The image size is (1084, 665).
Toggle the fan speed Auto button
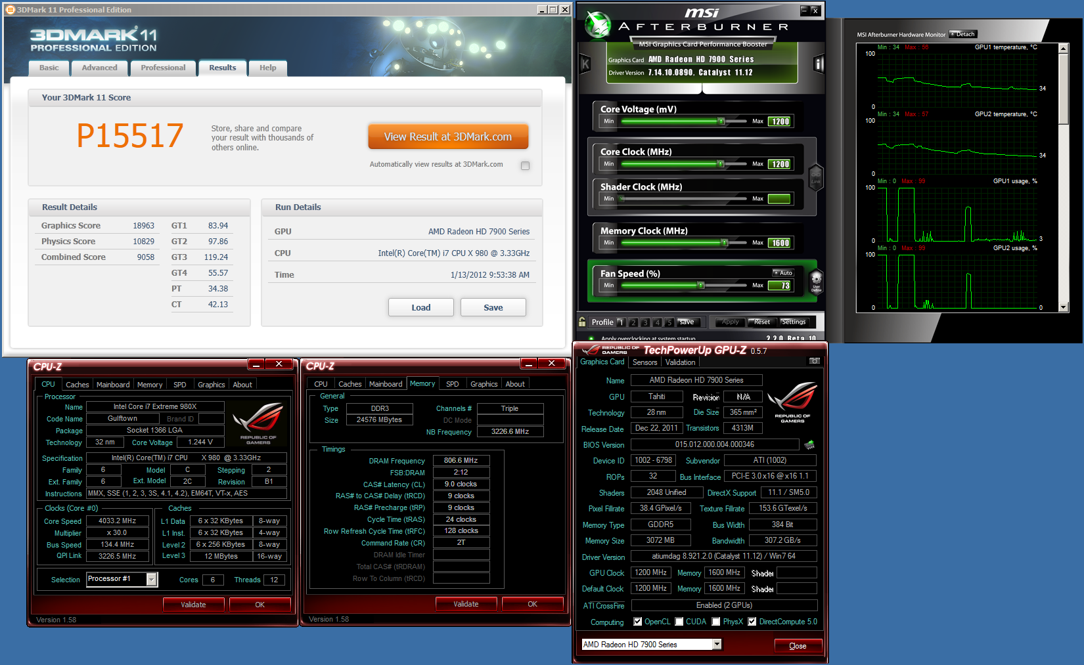[783, 272]
